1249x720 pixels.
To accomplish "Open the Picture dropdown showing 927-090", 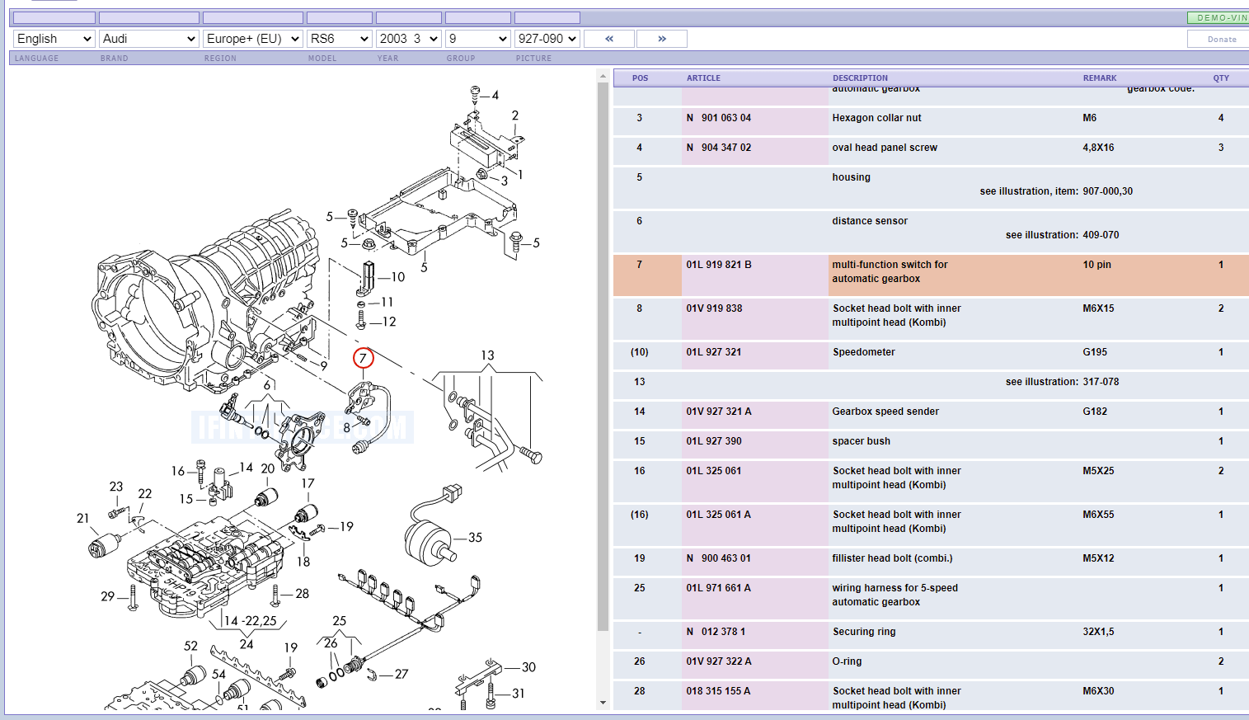I will [x=547, y=39].
